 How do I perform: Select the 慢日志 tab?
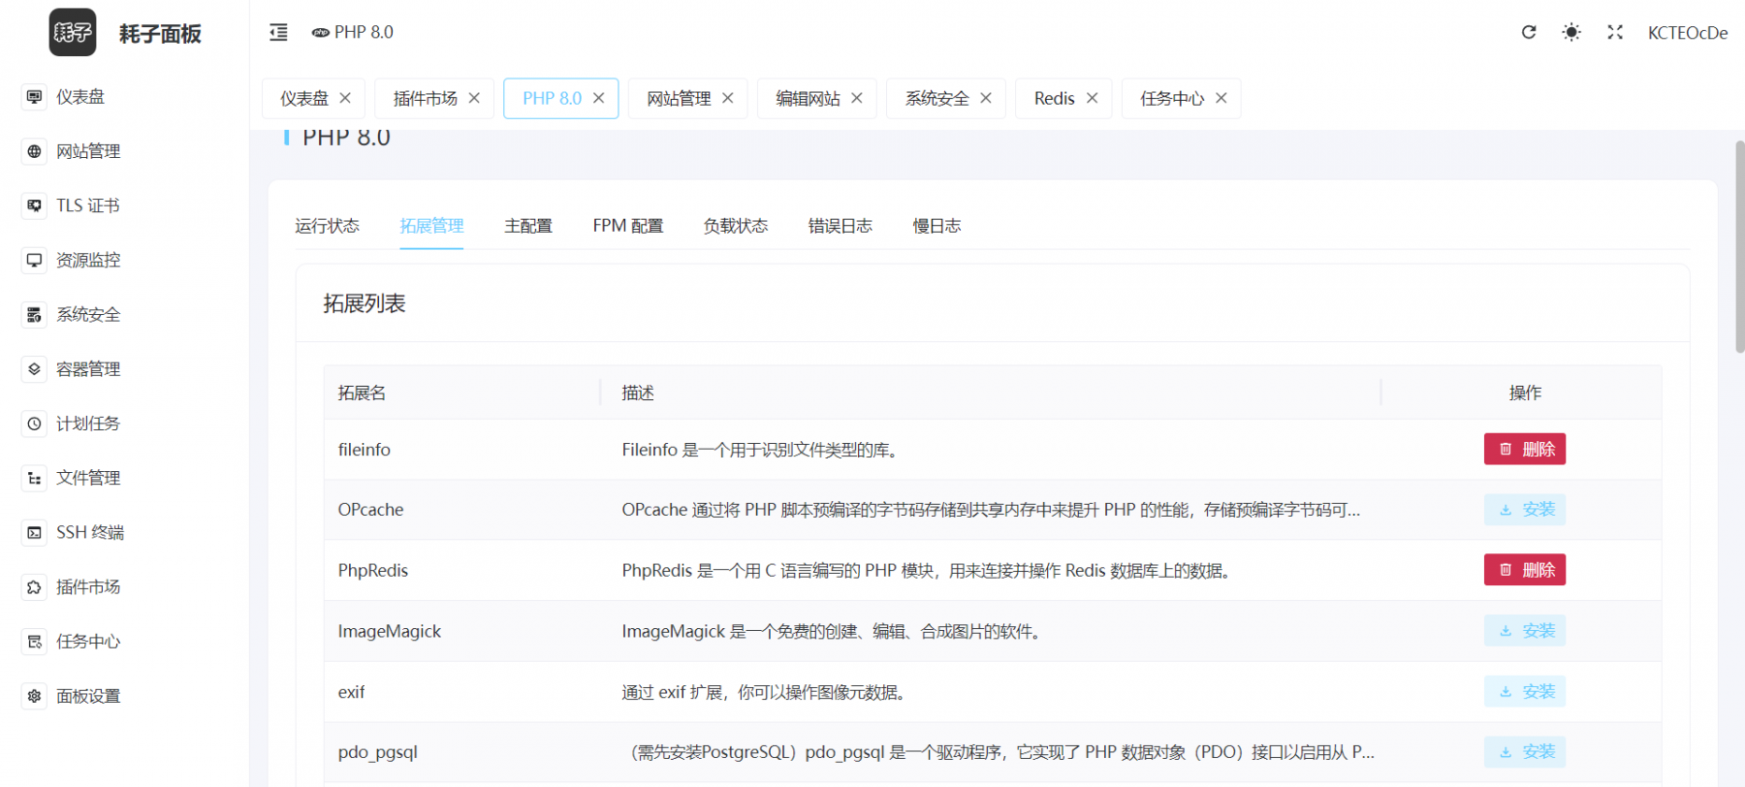click(936, 226)
